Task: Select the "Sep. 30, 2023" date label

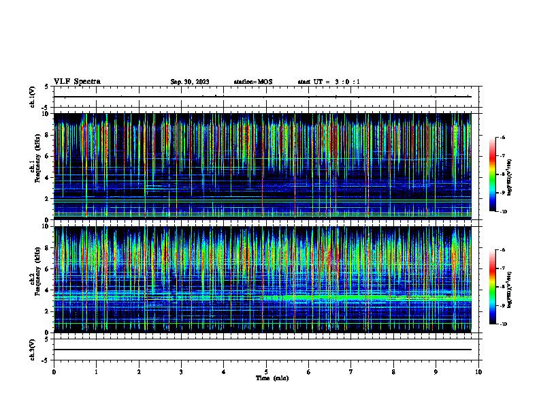Action: (190, 82)
